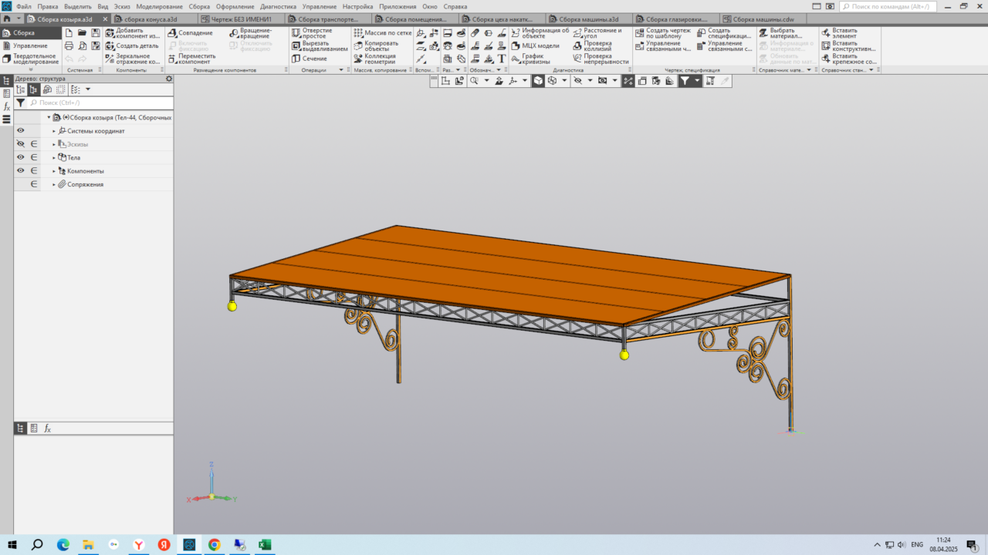This screenshot has height=555, width=988.
Task: Expand the Компоненты node
Action: point(54,170)
